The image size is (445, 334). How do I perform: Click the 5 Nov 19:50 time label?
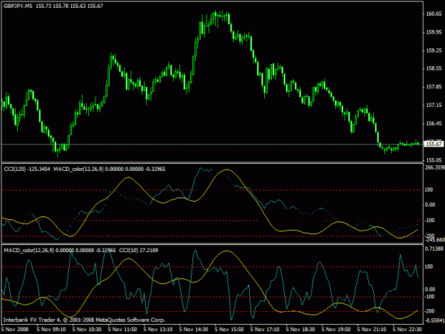tap(336, 330)
